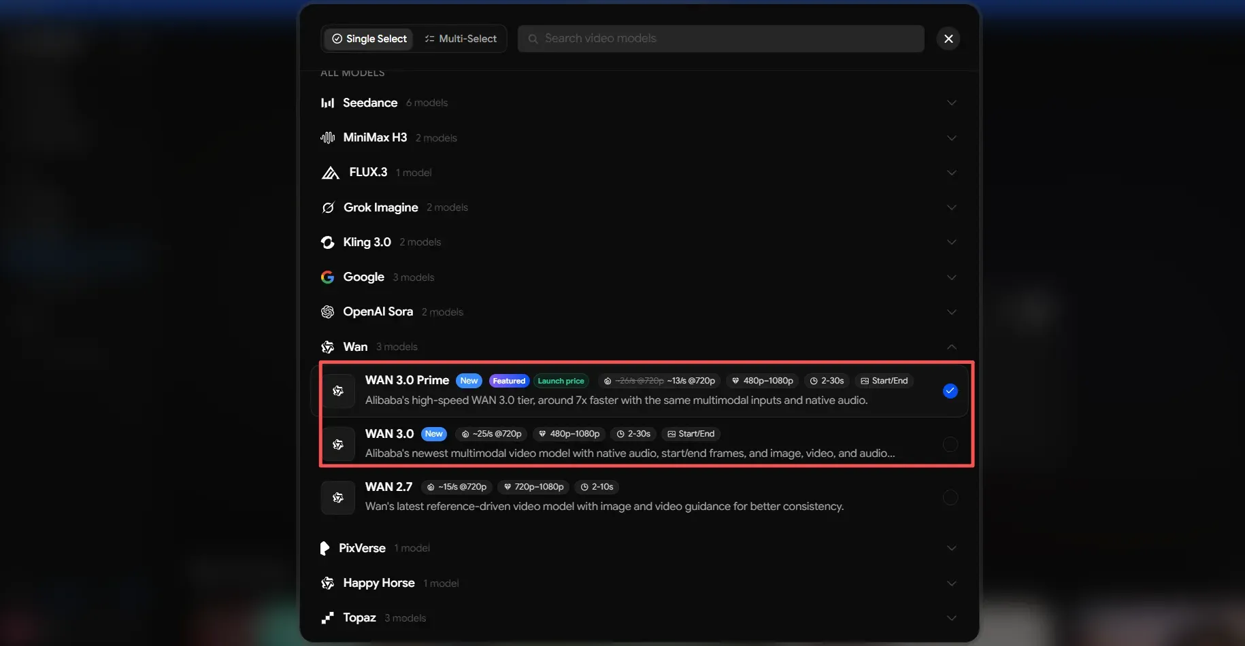Click the Kling 3.0 logo icon
Viewport: 1245px width, 646px height.
(x=328, y=242)
